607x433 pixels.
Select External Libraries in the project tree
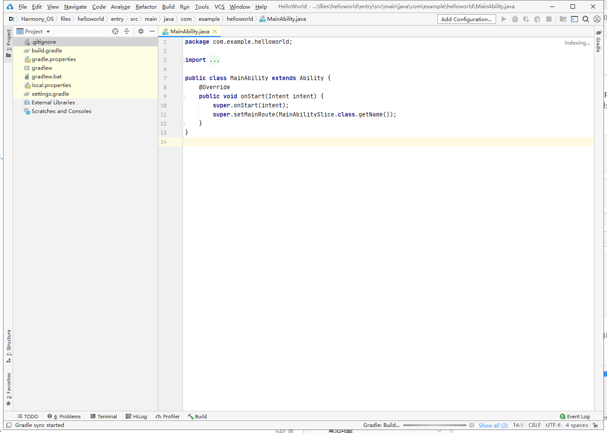[85, 103]
